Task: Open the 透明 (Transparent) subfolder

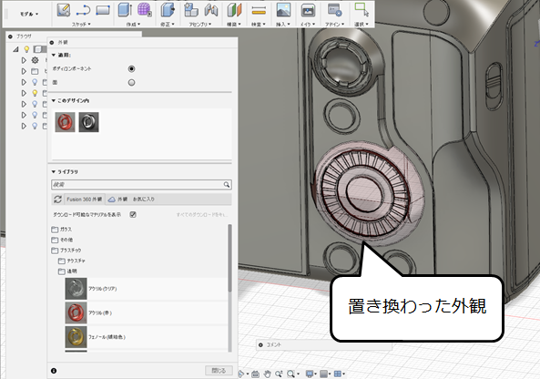Action: [68, 271]
